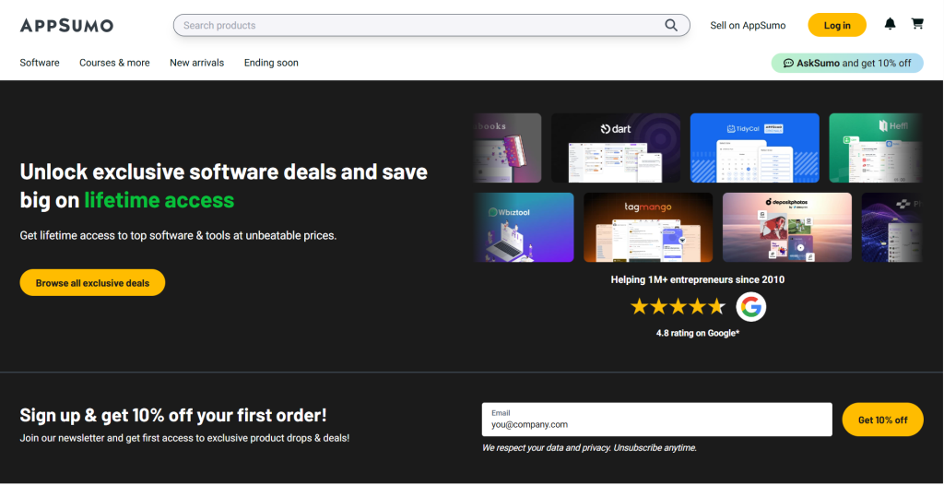Screen dimensions: 944x485
Task: Click the five-star rating graphic
Action: [678, 307]
